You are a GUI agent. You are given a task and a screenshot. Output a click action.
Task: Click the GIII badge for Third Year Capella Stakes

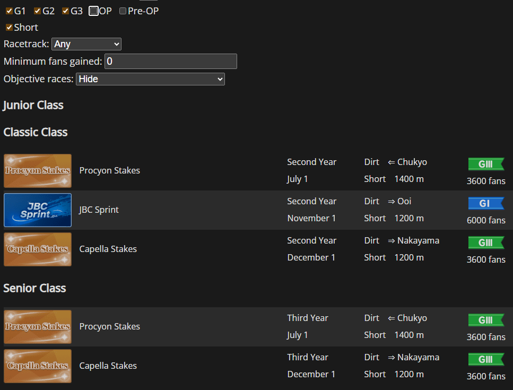(x=486, y=360)
